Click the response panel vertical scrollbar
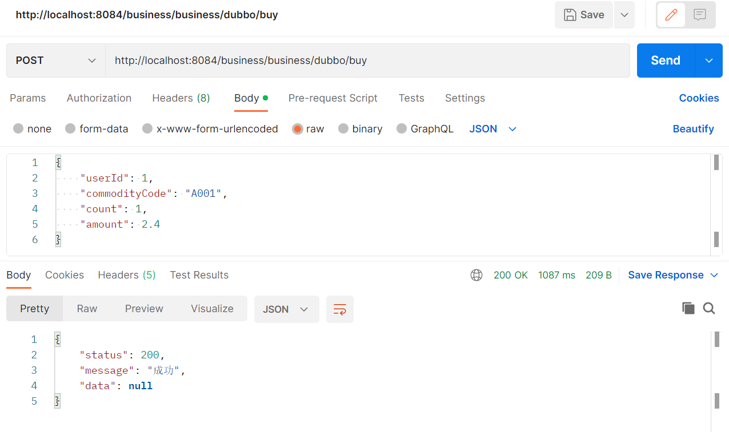The image size is (729, 432). tap(716, 381)
